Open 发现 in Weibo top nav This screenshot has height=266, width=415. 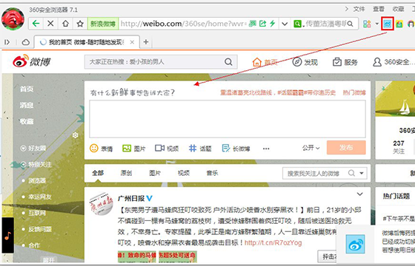305,62
